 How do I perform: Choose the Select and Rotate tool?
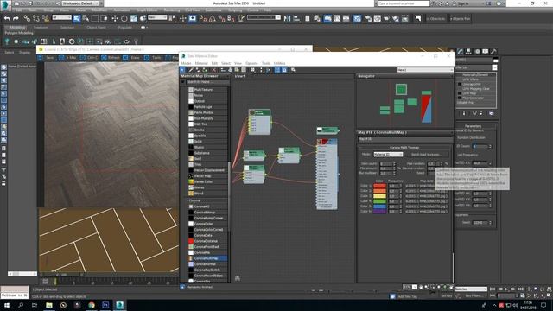[x=124, y=18]
